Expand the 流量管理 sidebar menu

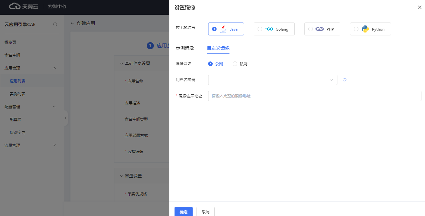point(54,145)
